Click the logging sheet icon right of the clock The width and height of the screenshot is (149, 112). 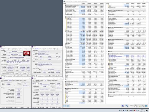(139, 106)
